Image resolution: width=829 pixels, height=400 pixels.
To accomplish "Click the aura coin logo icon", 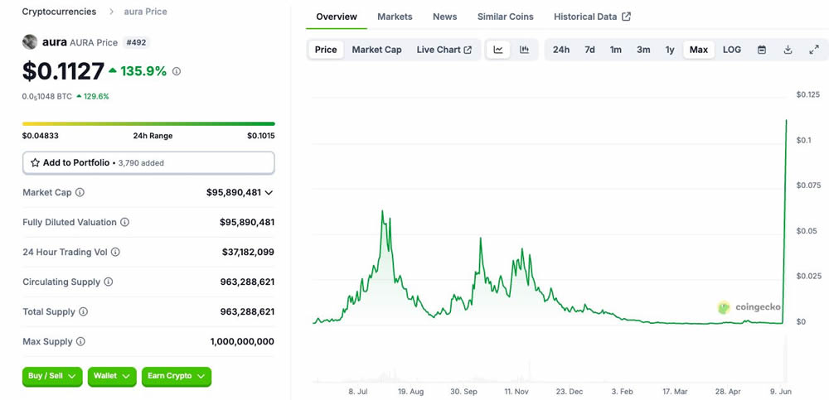I will [x=30, y=41].
